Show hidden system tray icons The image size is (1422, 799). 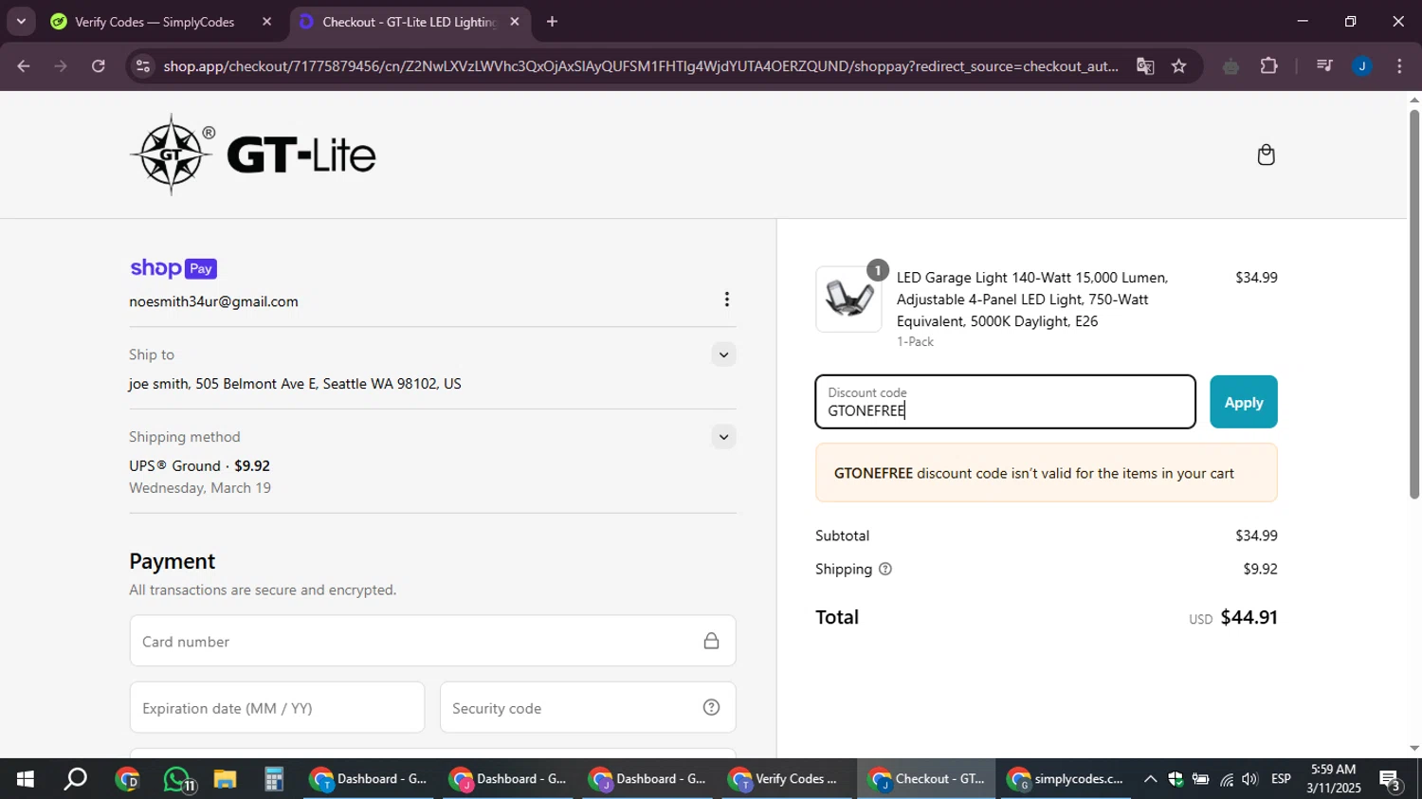[1150, 779]
